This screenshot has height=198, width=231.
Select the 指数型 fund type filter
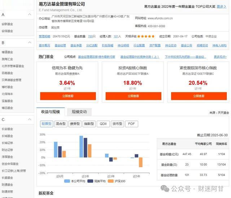tap(89, 124)
